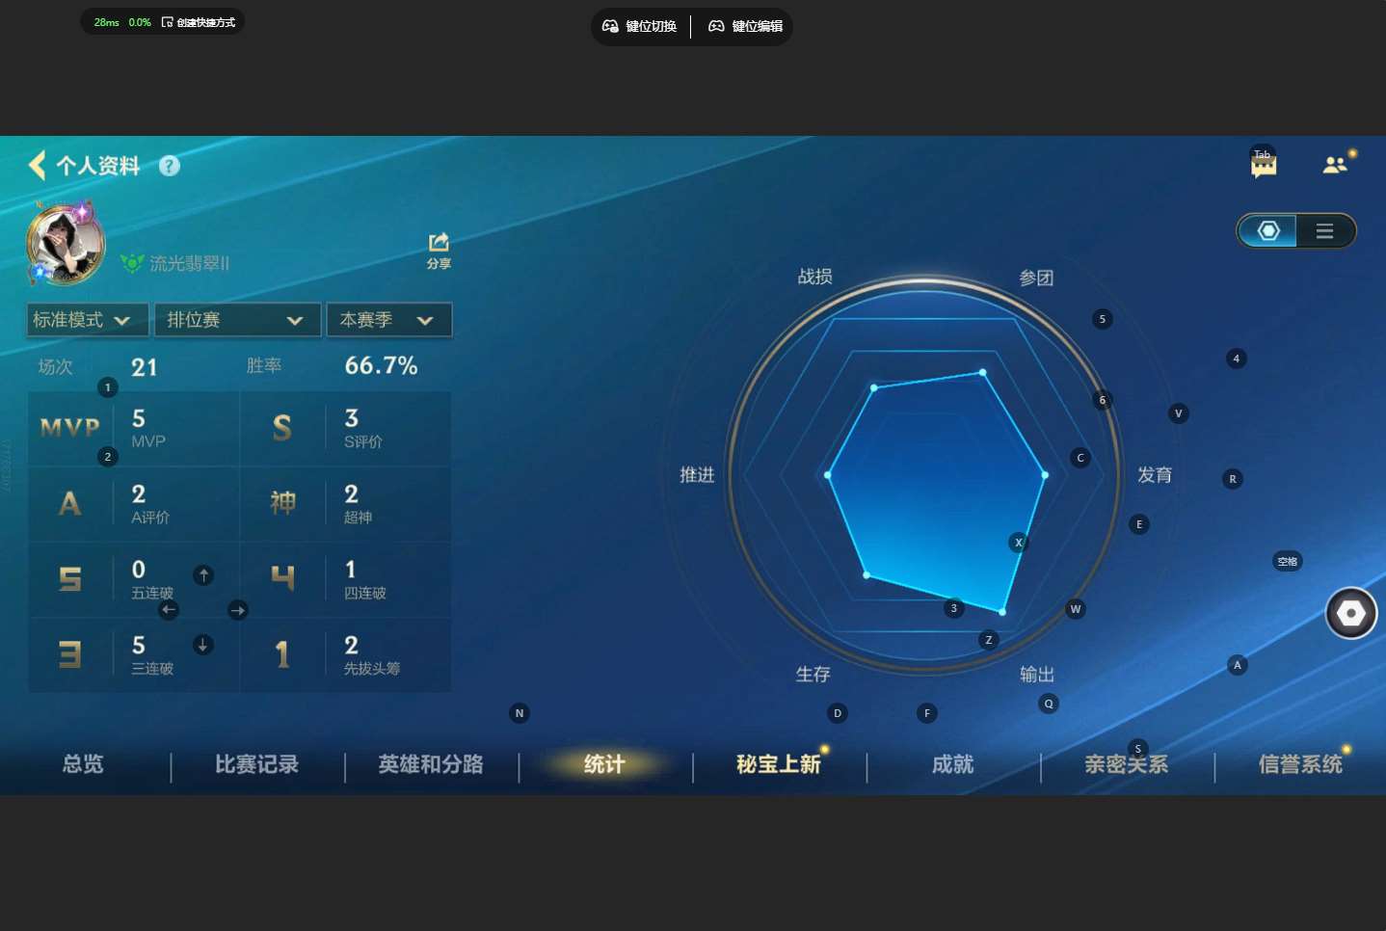This screenshot has width=1386, height=931.
Task: Click 创建快捷方式 shortcut button
Action: coord(199,22)
